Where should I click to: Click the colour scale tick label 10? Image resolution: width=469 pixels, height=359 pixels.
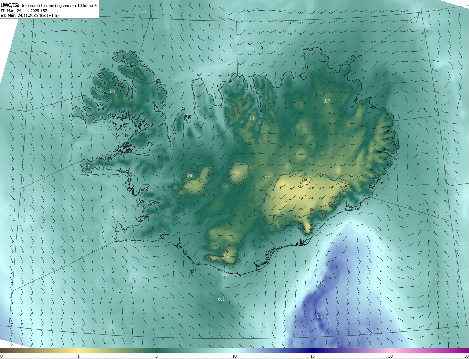pyautogui.click(x=234, y=356)
